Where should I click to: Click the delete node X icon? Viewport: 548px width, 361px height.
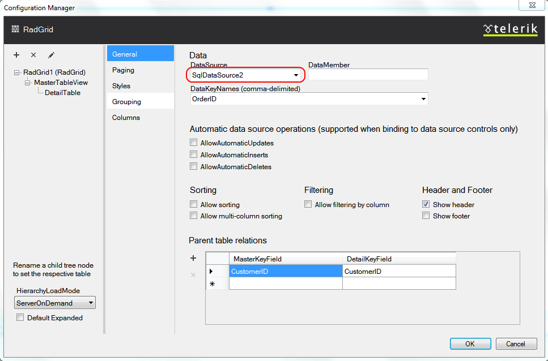click(33, 55)
